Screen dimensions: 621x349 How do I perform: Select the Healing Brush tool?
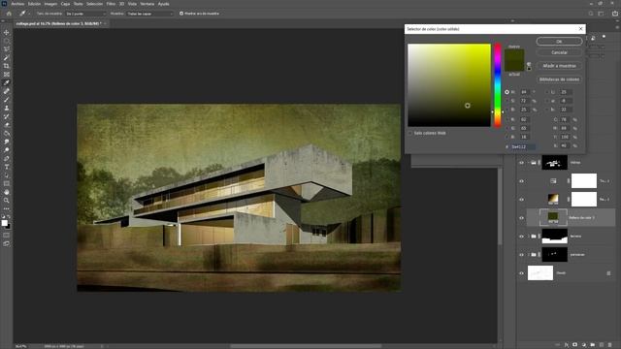[x=7, y=91]
